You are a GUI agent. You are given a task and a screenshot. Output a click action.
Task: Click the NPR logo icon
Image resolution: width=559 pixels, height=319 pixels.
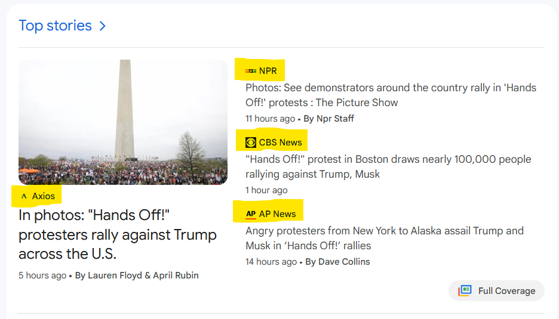[251, 71]
